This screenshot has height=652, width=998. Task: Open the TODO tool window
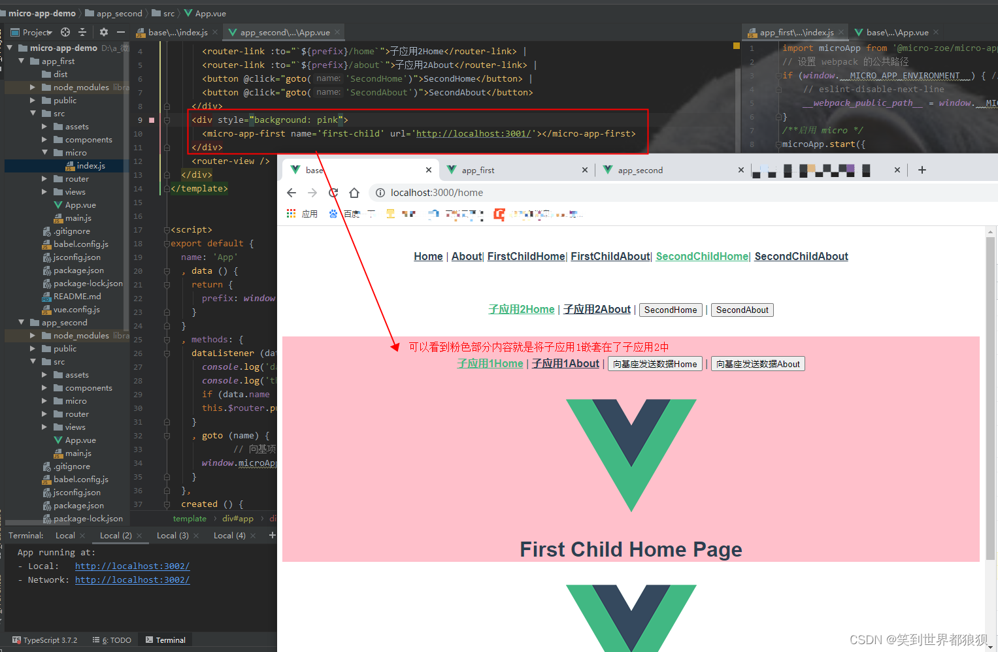[112, 640]
